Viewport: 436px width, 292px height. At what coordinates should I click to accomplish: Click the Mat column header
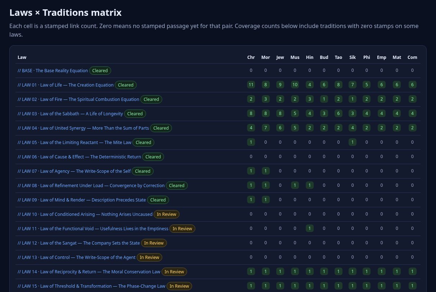[x=397, y=57]
